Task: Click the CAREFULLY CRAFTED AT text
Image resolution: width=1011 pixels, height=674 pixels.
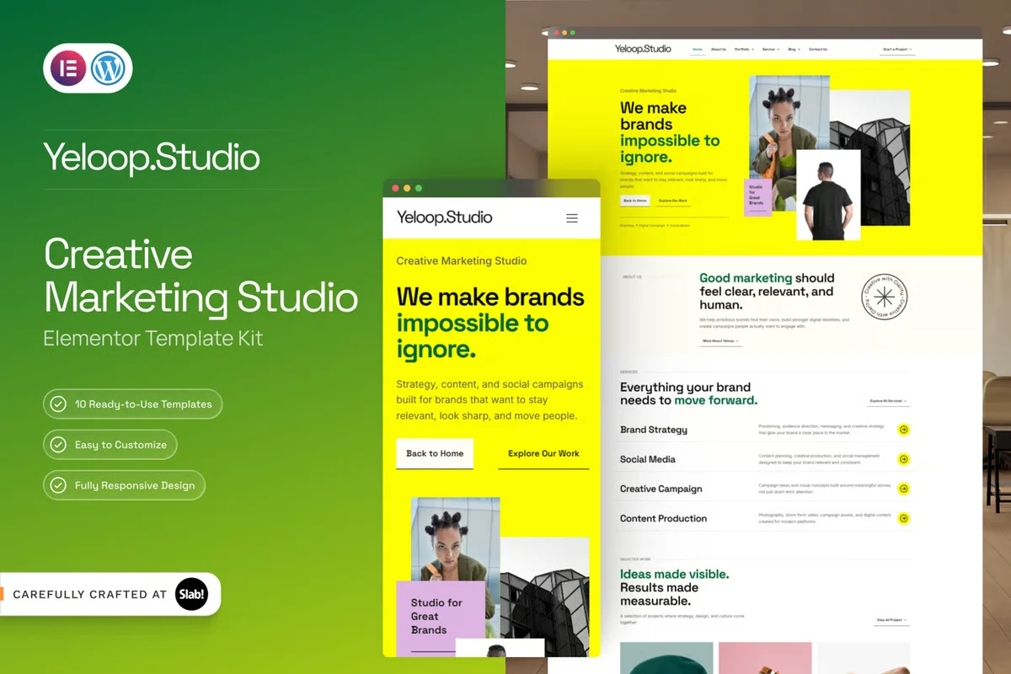Action: [90, 595]
